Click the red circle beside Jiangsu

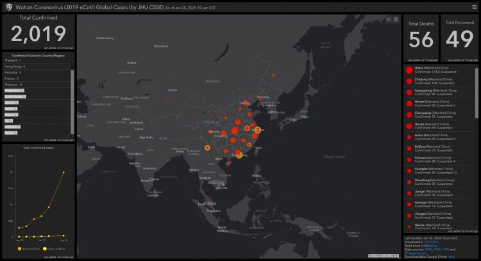pos(409,216)
